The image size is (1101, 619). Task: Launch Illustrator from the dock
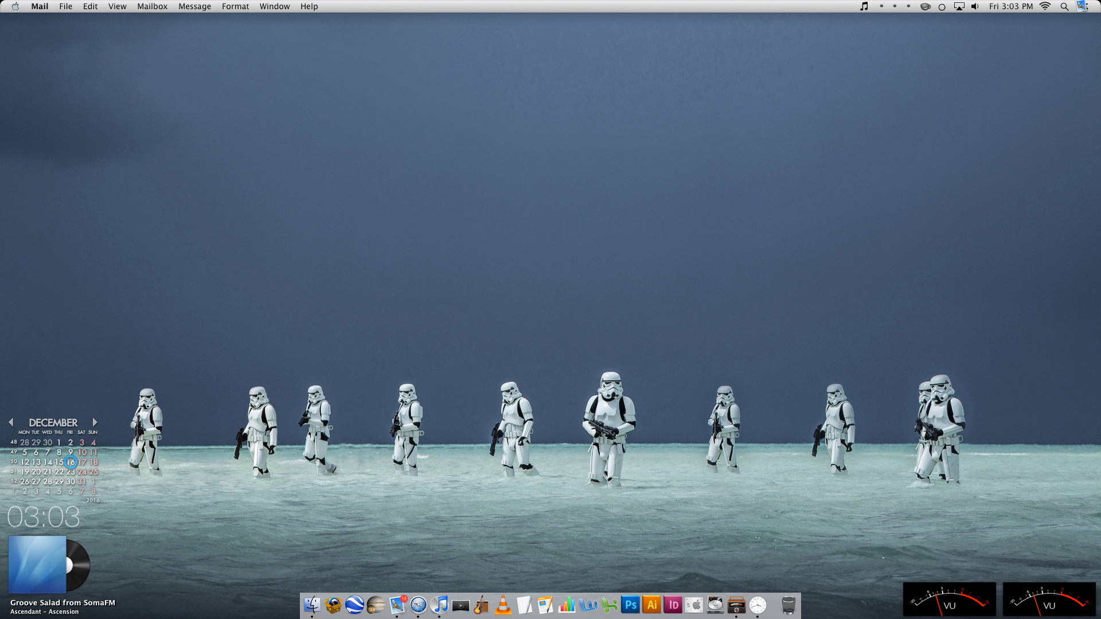tap(651, 605)
